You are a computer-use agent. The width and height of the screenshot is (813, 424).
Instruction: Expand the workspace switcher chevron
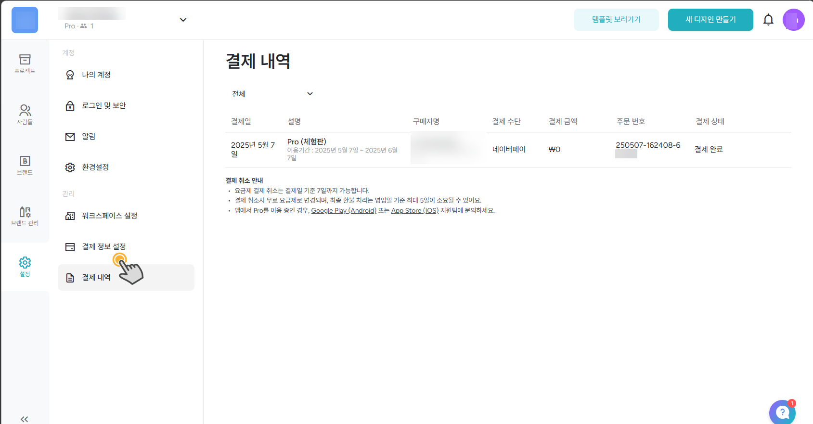pyautogui.click(x=183, y=20)
